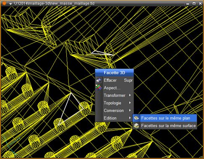Click the Facettes sur la même surface icon

(136, 125)
